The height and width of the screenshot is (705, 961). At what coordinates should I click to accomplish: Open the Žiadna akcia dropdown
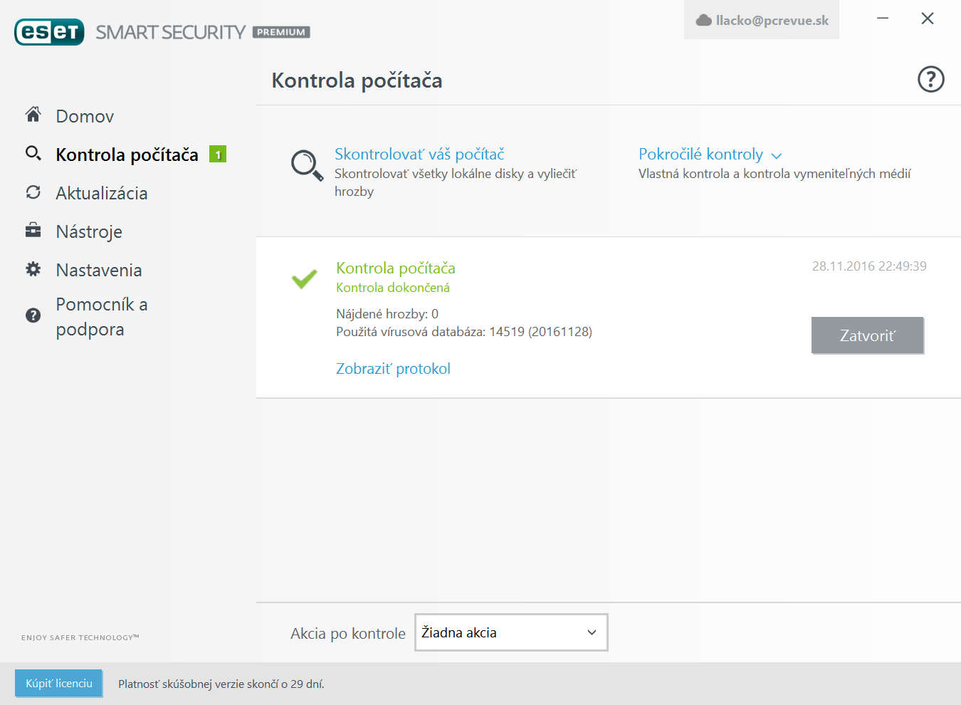[x=511, y=632]
